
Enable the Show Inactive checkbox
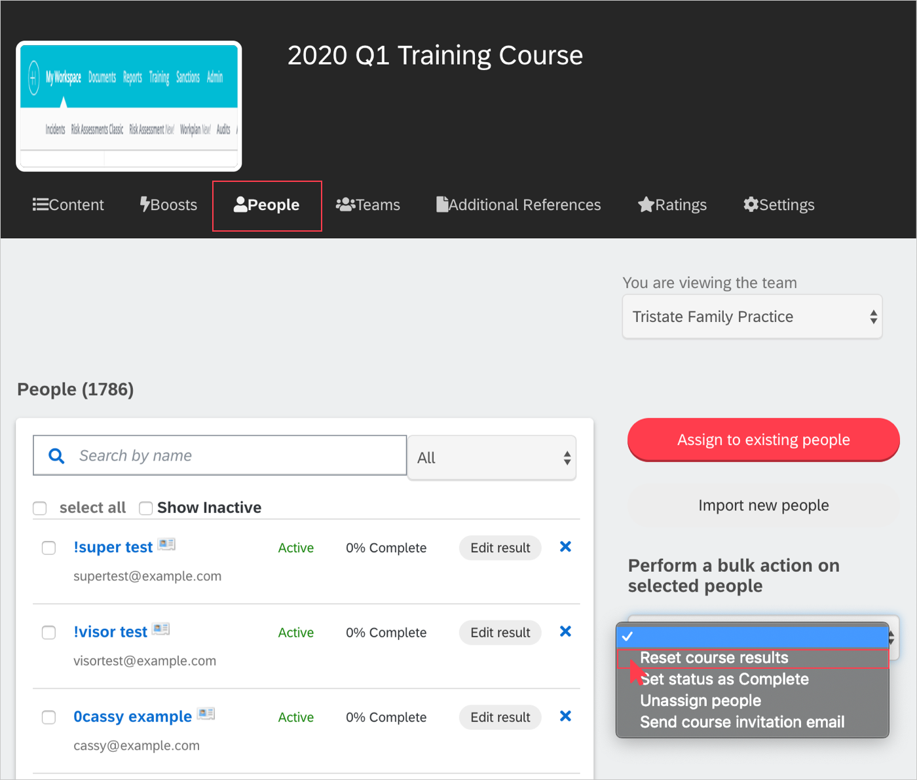coord(146,508)
